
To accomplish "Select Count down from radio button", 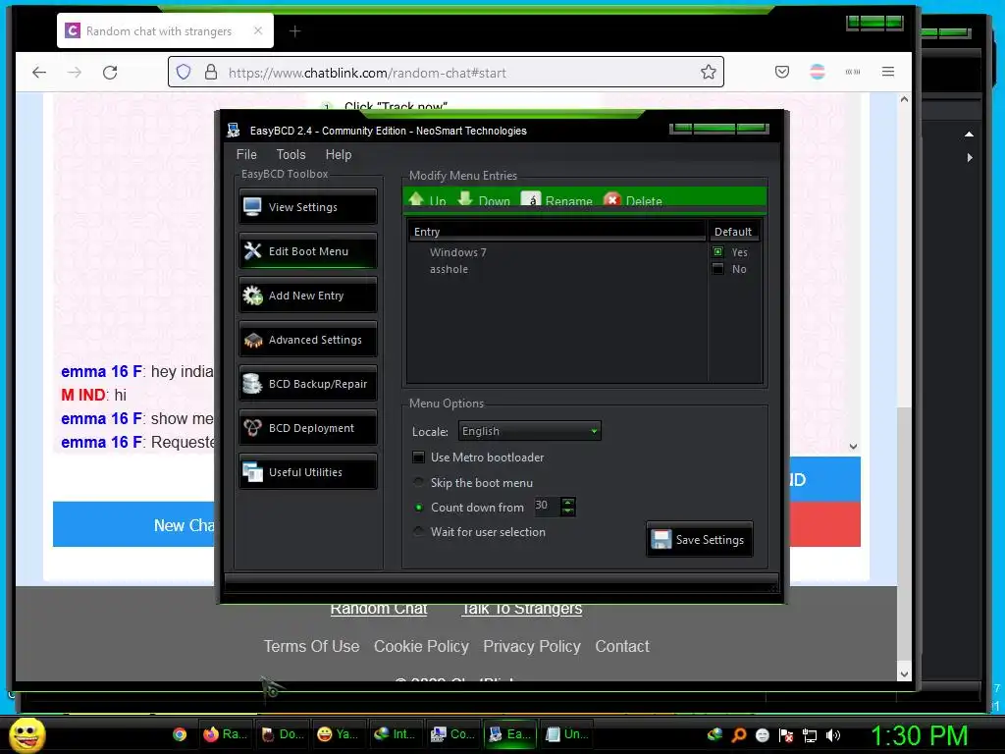I will tap(418, 508).
